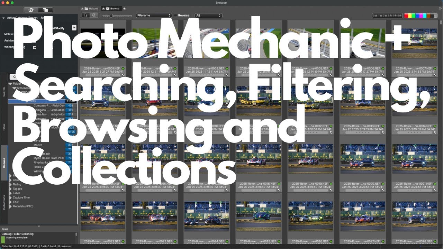The width and height of the screenshot is (443, 249).
Task: Expand the Rating filter group
Action: point(10,184)
